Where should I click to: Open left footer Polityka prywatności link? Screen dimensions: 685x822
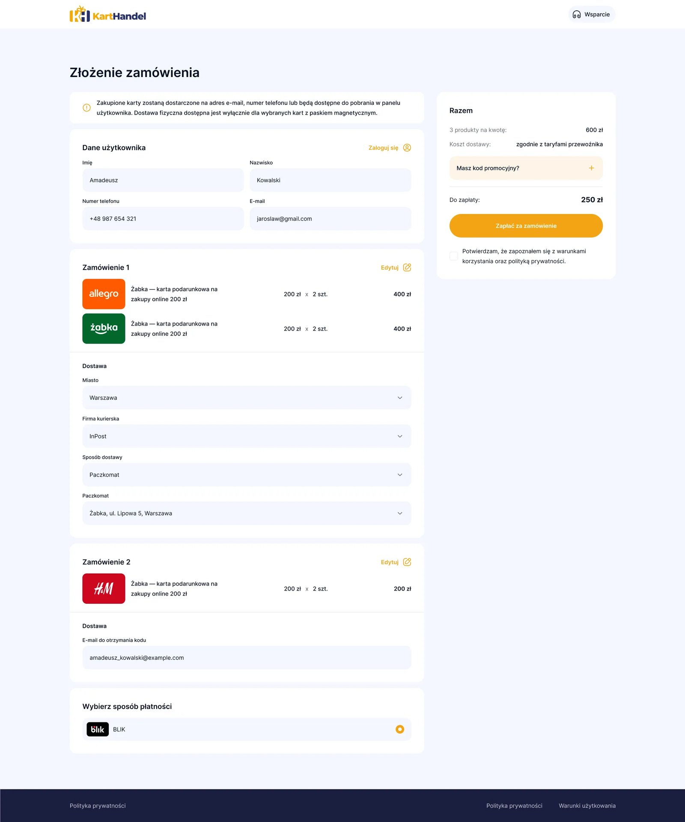point(98,806)
